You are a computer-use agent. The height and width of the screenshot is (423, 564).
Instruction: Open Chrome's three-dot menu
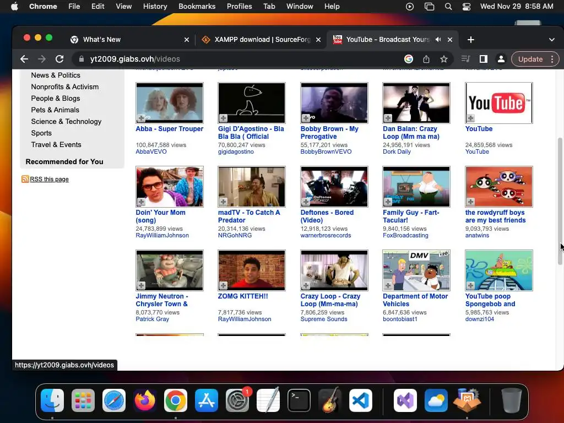click(x=552, y=59)
